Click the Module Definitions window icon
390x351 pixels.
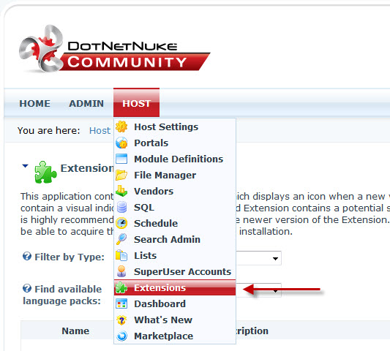point(121,159)
